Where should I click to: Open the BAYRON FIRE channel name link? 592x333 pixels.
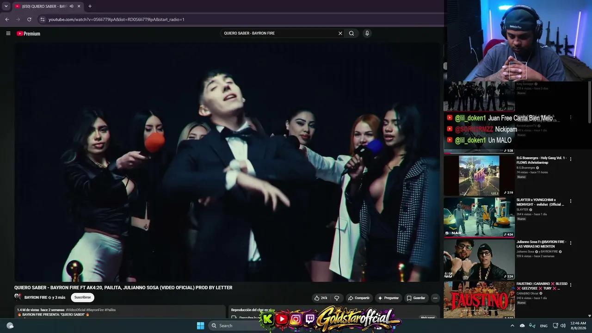36,297
